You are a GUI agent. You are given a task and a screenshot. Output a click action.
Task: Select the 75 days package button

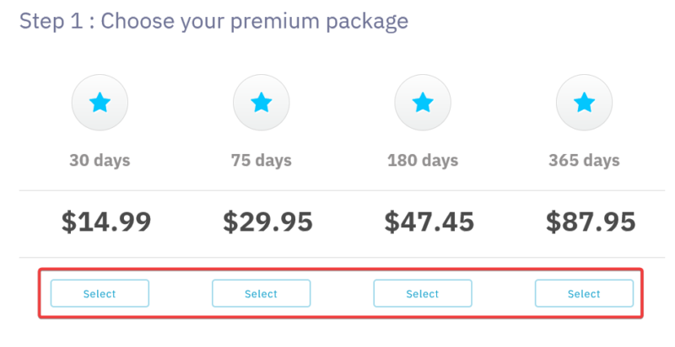[262, 293]
